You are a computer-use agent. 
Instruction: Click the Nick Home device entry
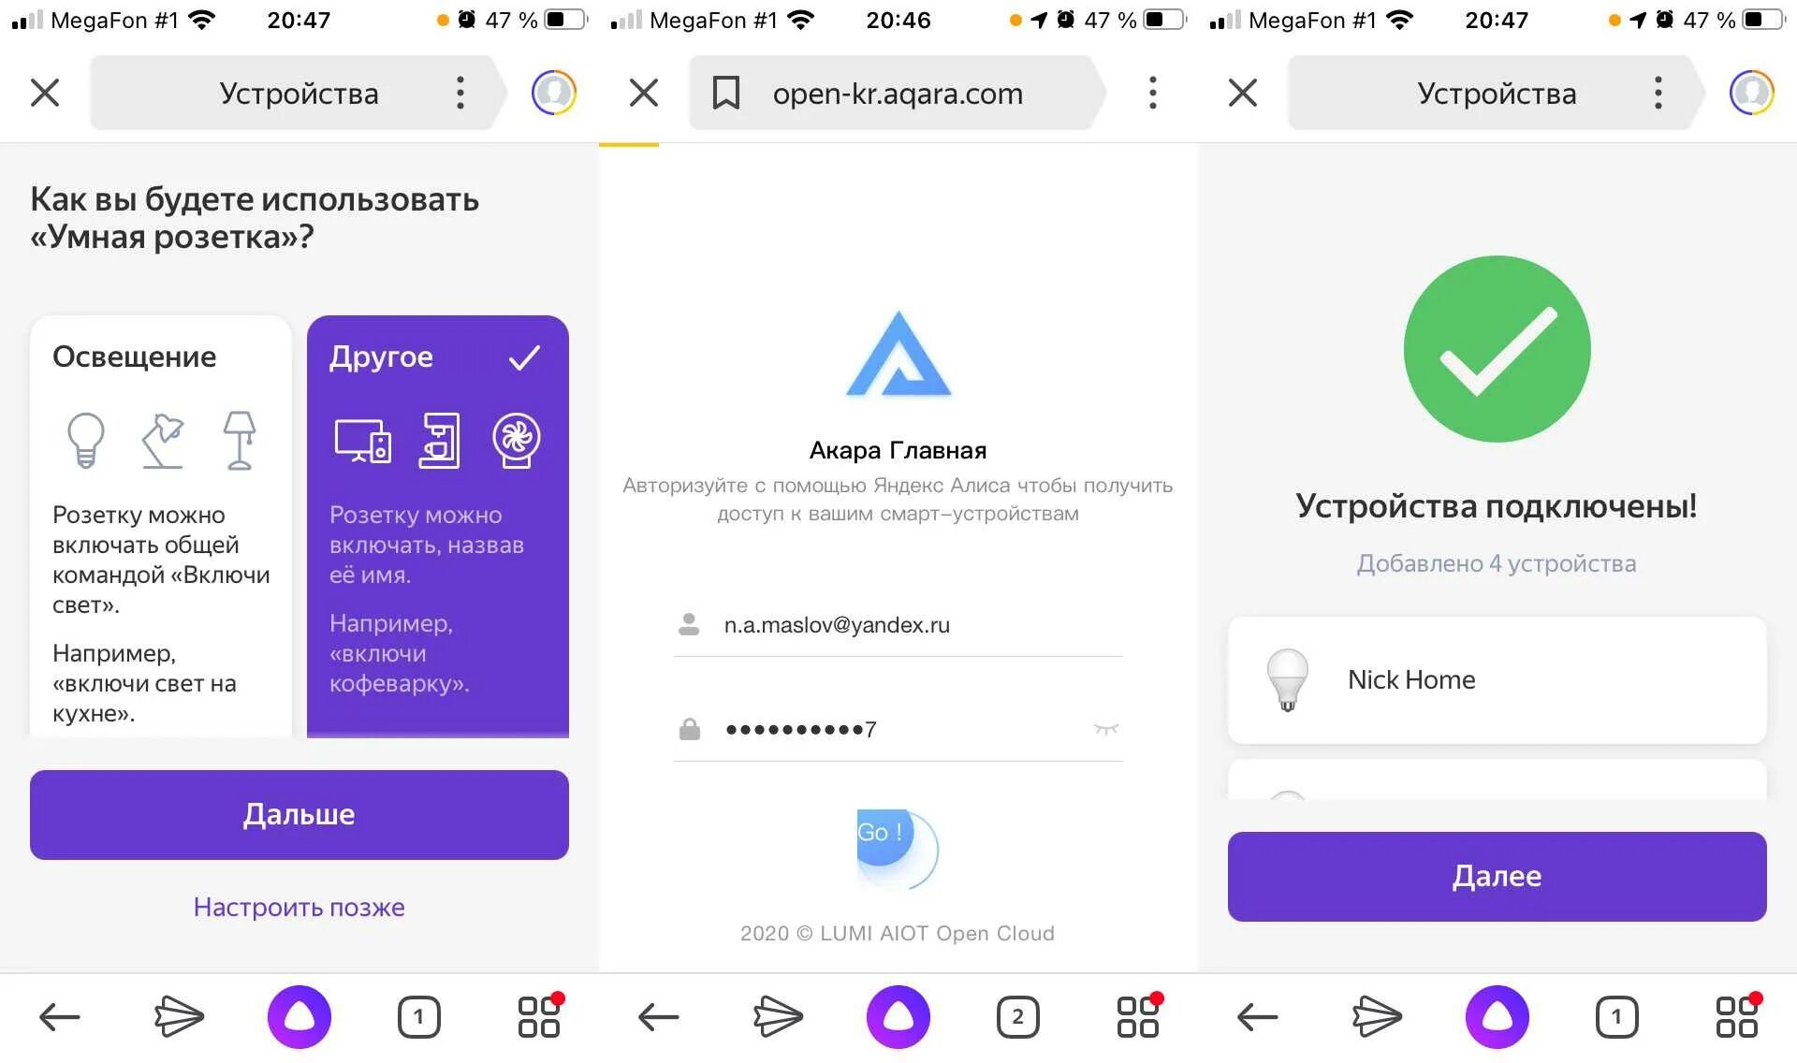(x=1497, y=678)
